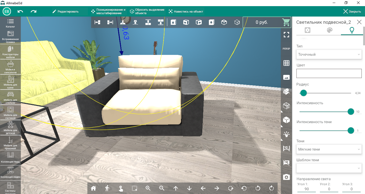Click the redo arrow

(x=33, y=11)
